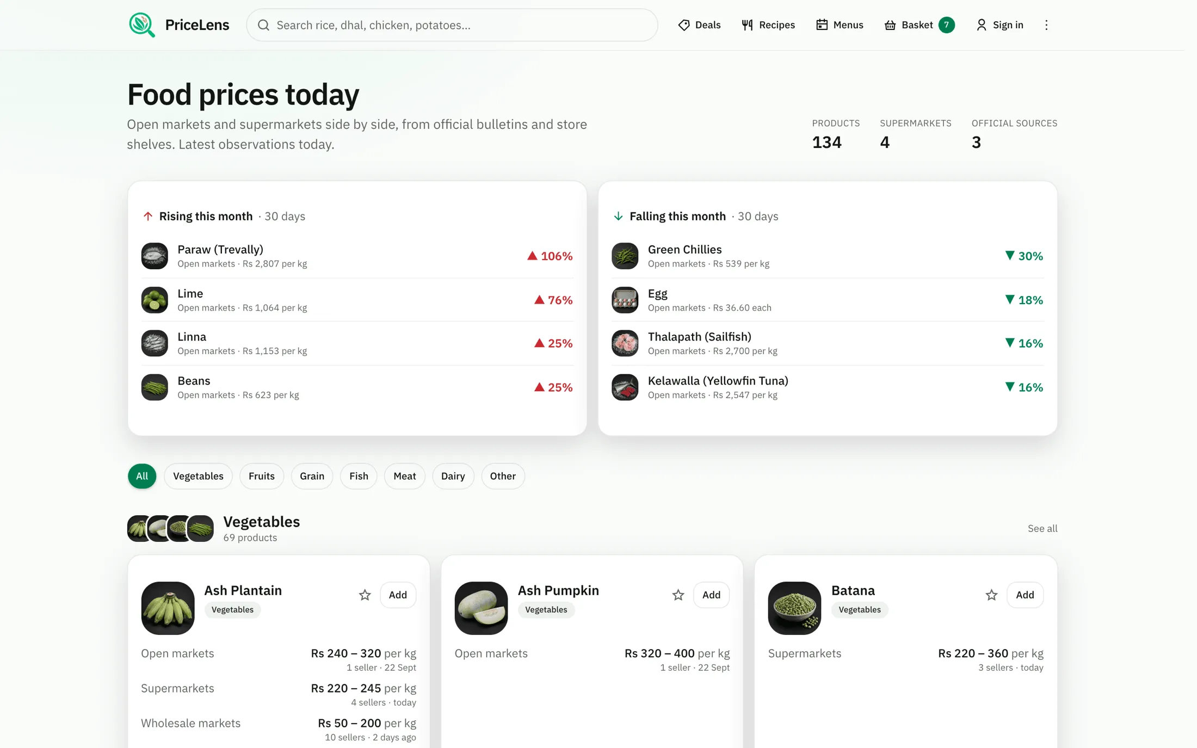This screenshot has width=1197, height=748.
Task: Click the Green Chillies thumbnail
Action: click(625, 256)
